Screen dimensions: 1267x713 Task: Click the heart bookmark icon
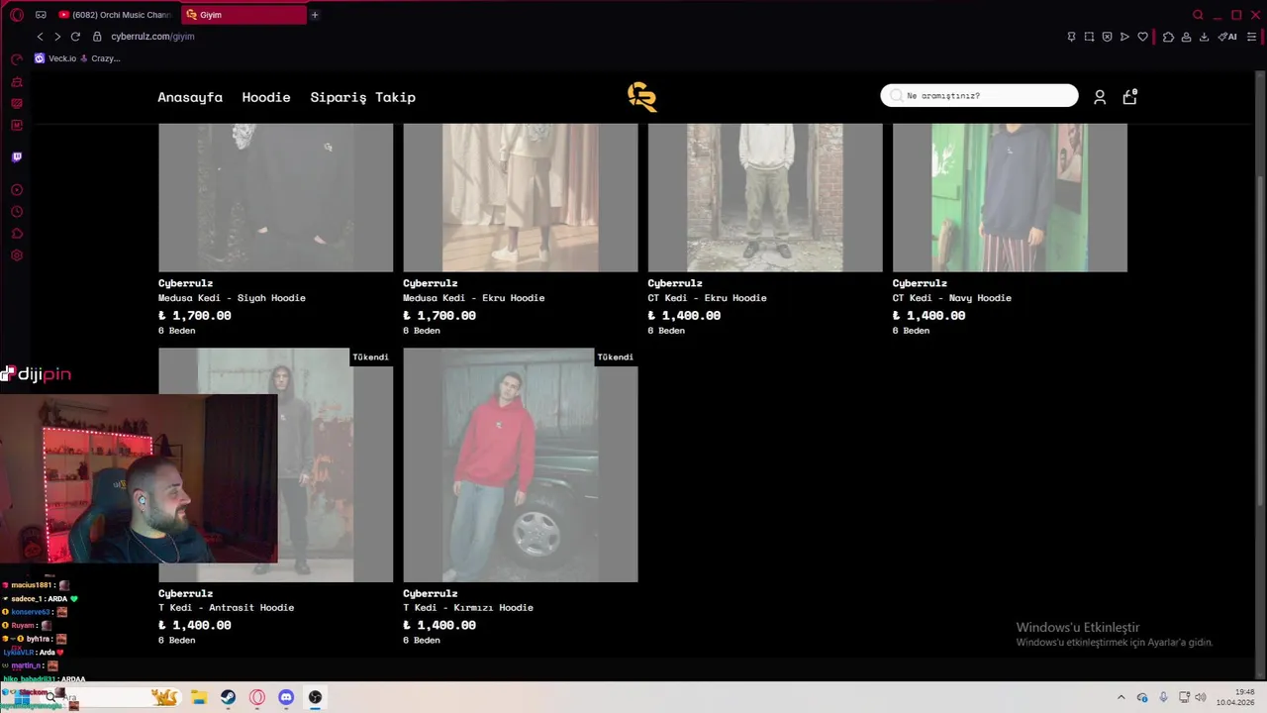coord(1142,37)
